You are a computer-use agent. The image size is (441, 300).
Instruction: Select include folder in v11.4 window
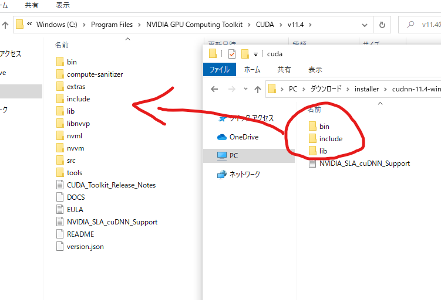73,99
